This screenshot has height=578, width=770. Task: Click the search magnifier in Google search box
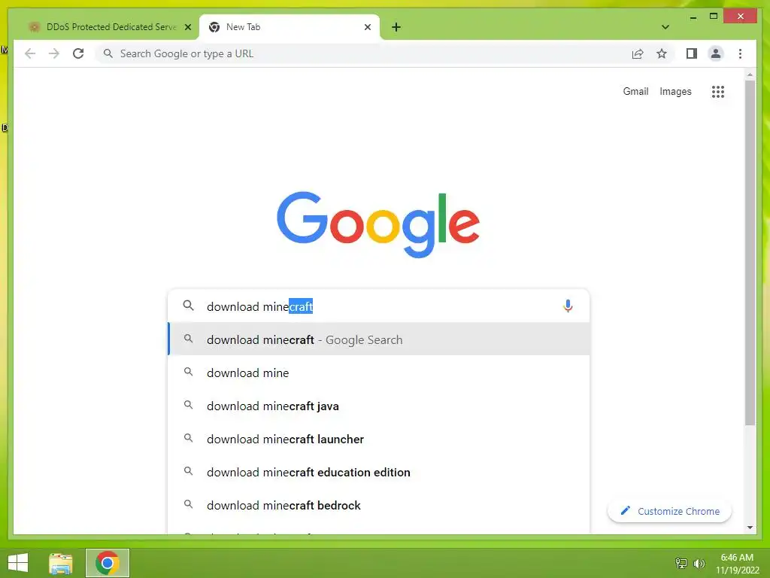coord(188,306)
